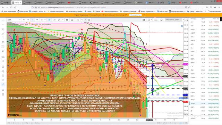Image resolution: width=222 pixels, height=125 pixels.
Task: Open the chart patterns tool
Action: pos(3,42)
